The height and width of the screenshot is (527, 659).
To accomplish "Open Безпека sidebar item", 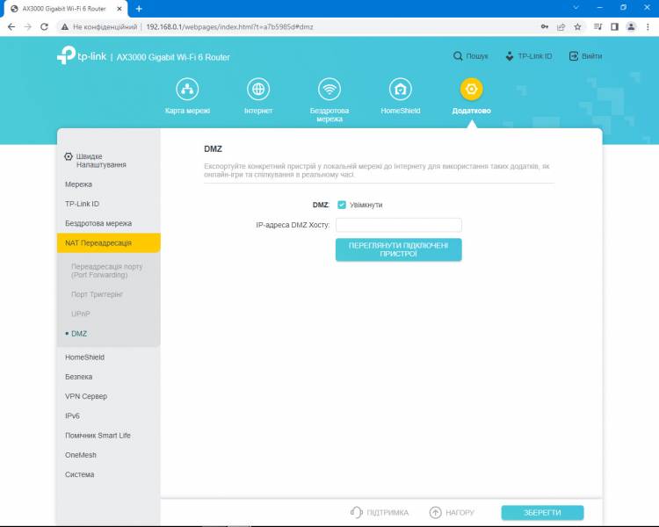I will (78, 377).
